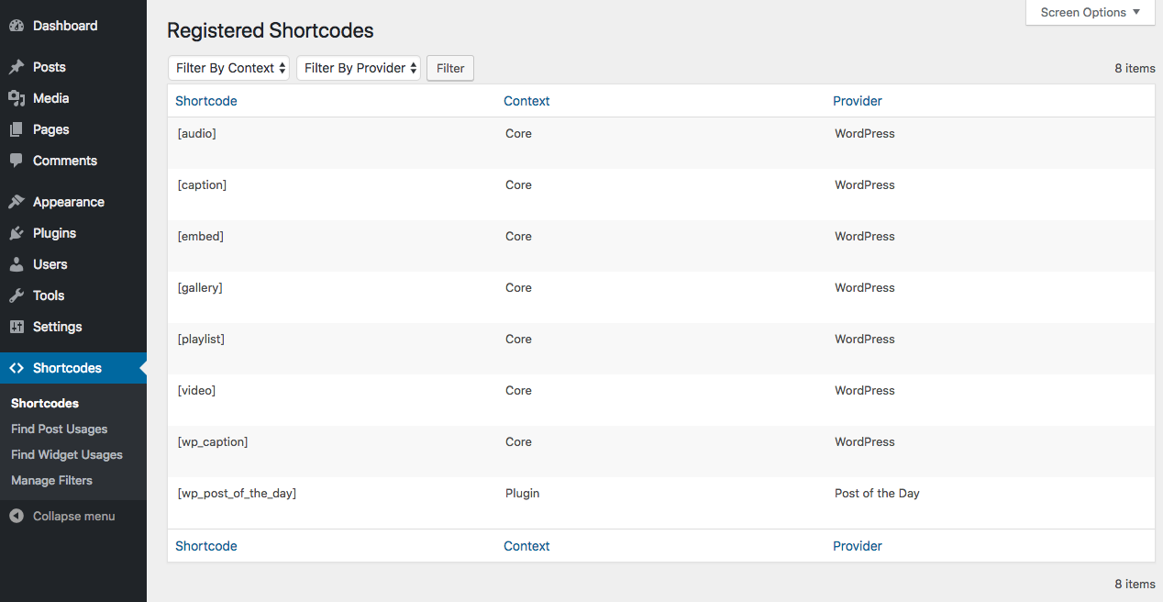Click the Pages document icon

[17, 129]
